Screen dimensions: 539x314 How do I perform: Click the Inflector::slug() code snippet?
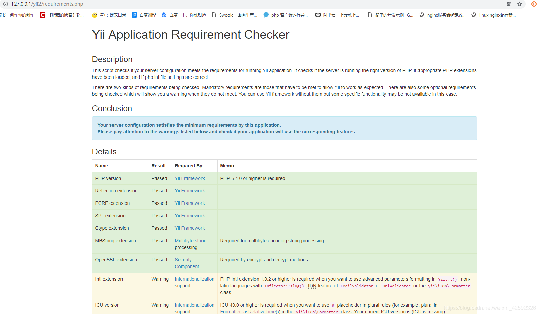point(284,286)
